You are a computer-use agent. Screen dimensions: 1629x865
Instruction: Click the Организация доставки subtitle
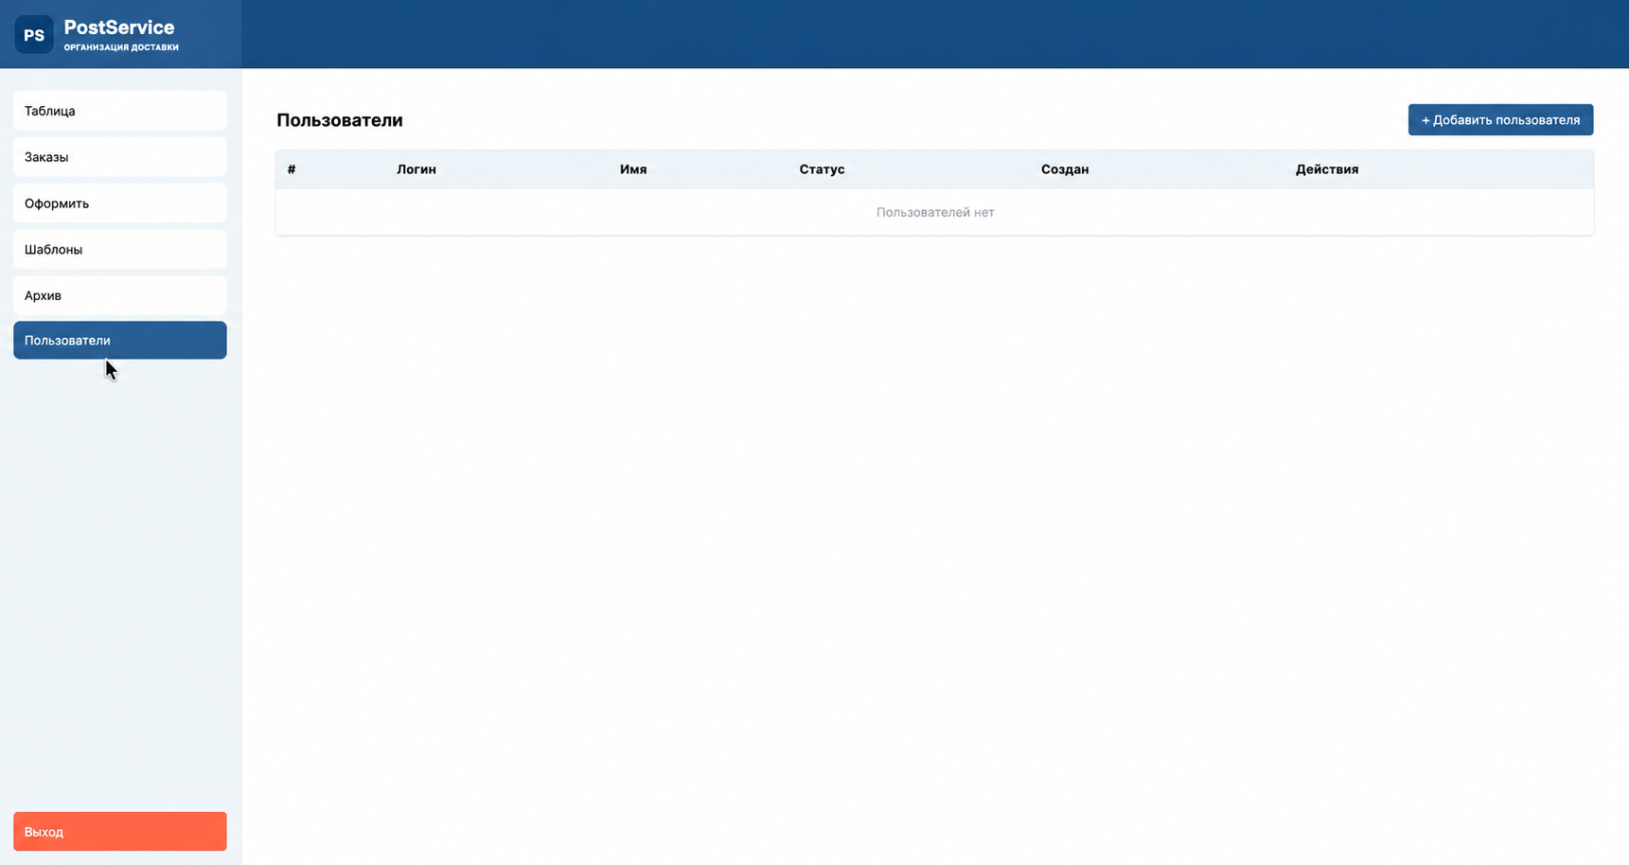point(121,47)
